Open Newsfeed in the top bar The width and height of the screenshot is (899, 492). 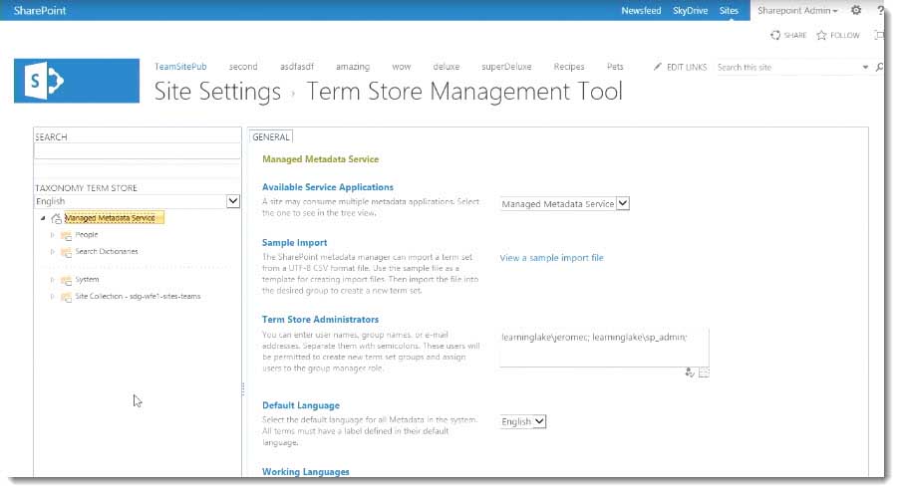641,10
